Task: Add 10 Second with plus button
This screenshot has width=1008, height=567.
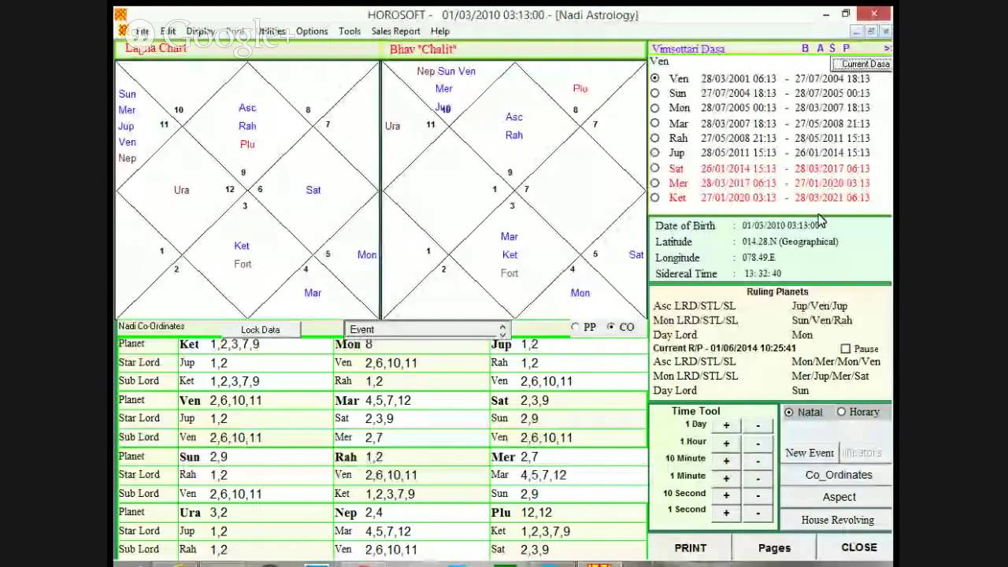Action: coord(726,495)
